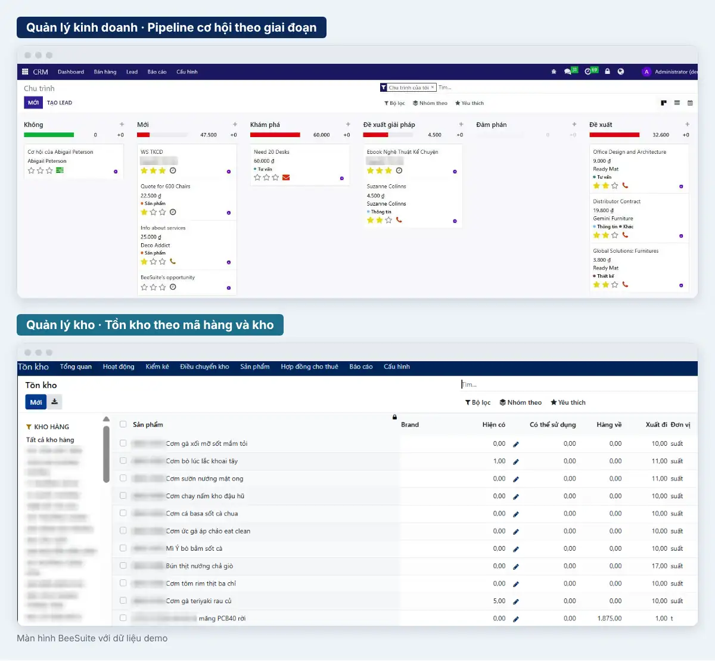Add a card to the Khám phá column
The height and width of the screenshot is (661, 715).
point(348,125)
